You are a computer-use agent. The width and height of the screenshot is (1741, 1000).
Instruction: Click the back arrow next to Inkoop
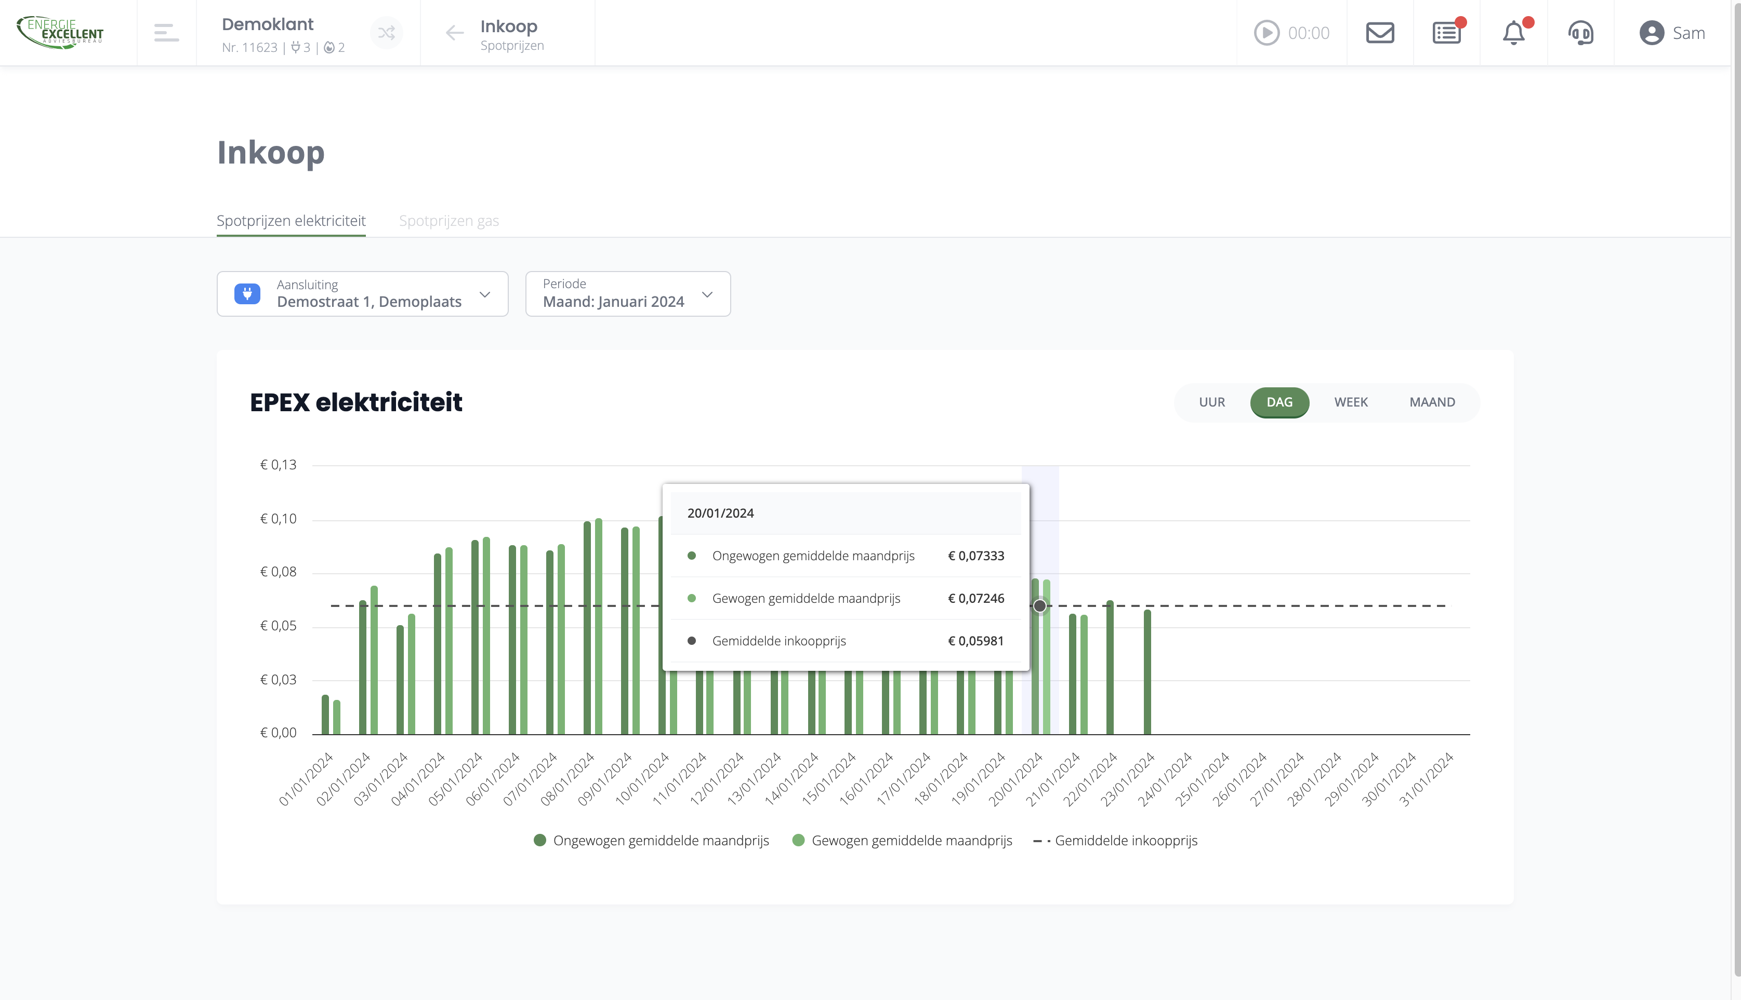click(454, 32)
